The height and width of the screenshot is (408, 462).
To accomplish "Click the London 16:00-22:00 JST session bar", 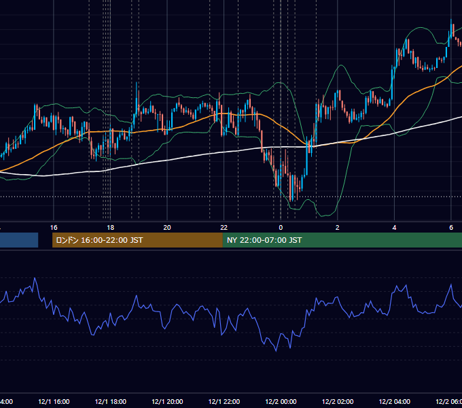I will (137, 240).
